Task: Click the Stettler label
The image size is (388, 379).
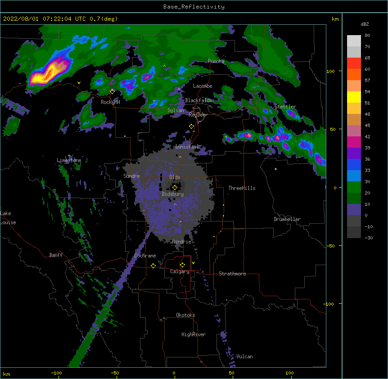Action: click(285, 107)
